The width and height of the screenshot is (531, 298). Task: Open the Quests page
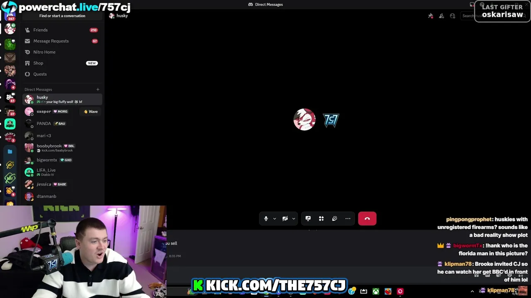[62, 74]
